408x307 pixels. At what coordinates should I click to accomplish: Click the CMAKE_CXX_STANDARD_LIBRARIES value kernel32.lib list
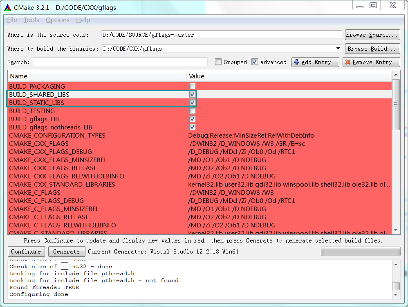(x=289, y=184)
